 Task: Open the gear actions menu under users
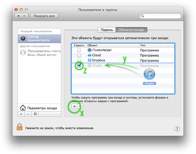click(35, 114)
